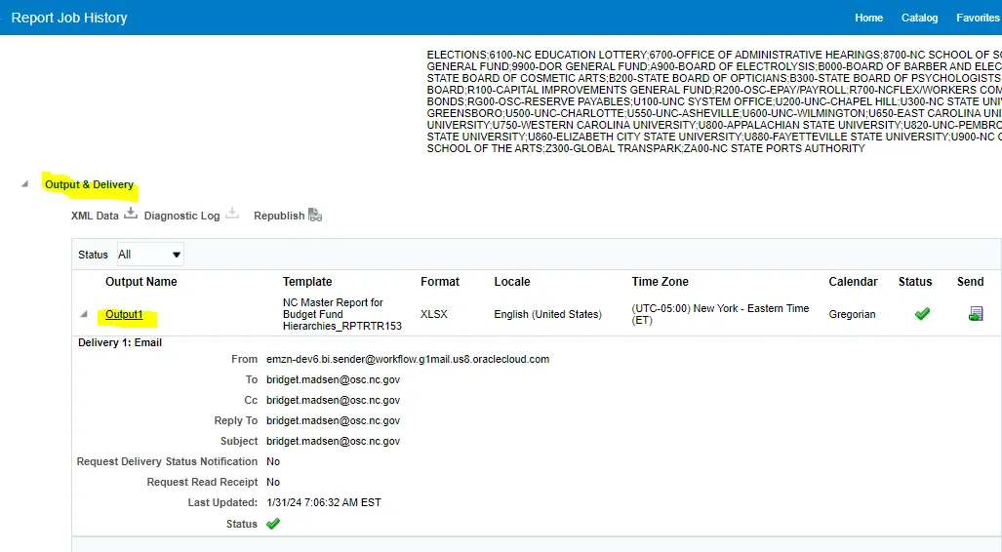The image size is (1002, 552).
Task: Open the Status filter dropdown showing All
Action: click(x=150, y=255)
